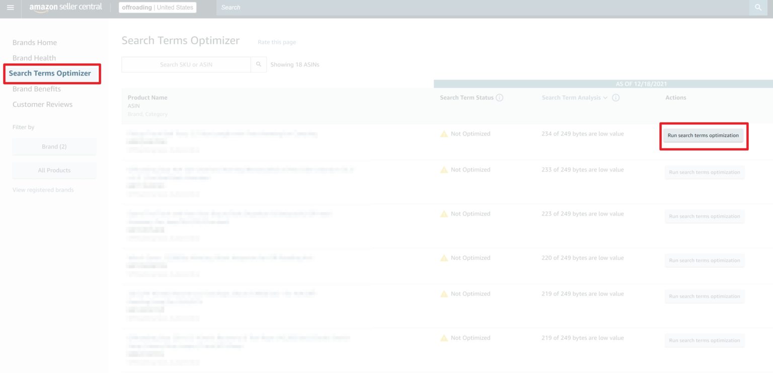Open Customer Reviews in sidebar
The height and width of the screenshot is (373, 773).
[x=42, y=105]
